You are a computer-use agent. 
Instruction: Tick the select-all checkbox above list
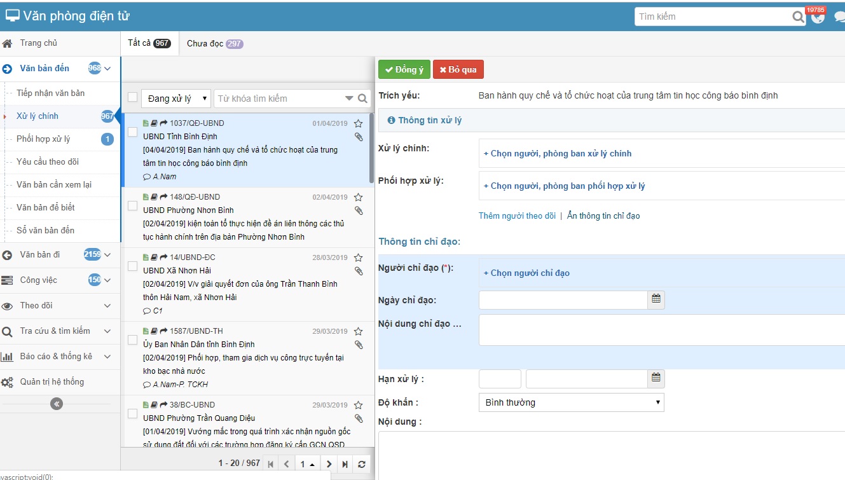tap(132, 97)
